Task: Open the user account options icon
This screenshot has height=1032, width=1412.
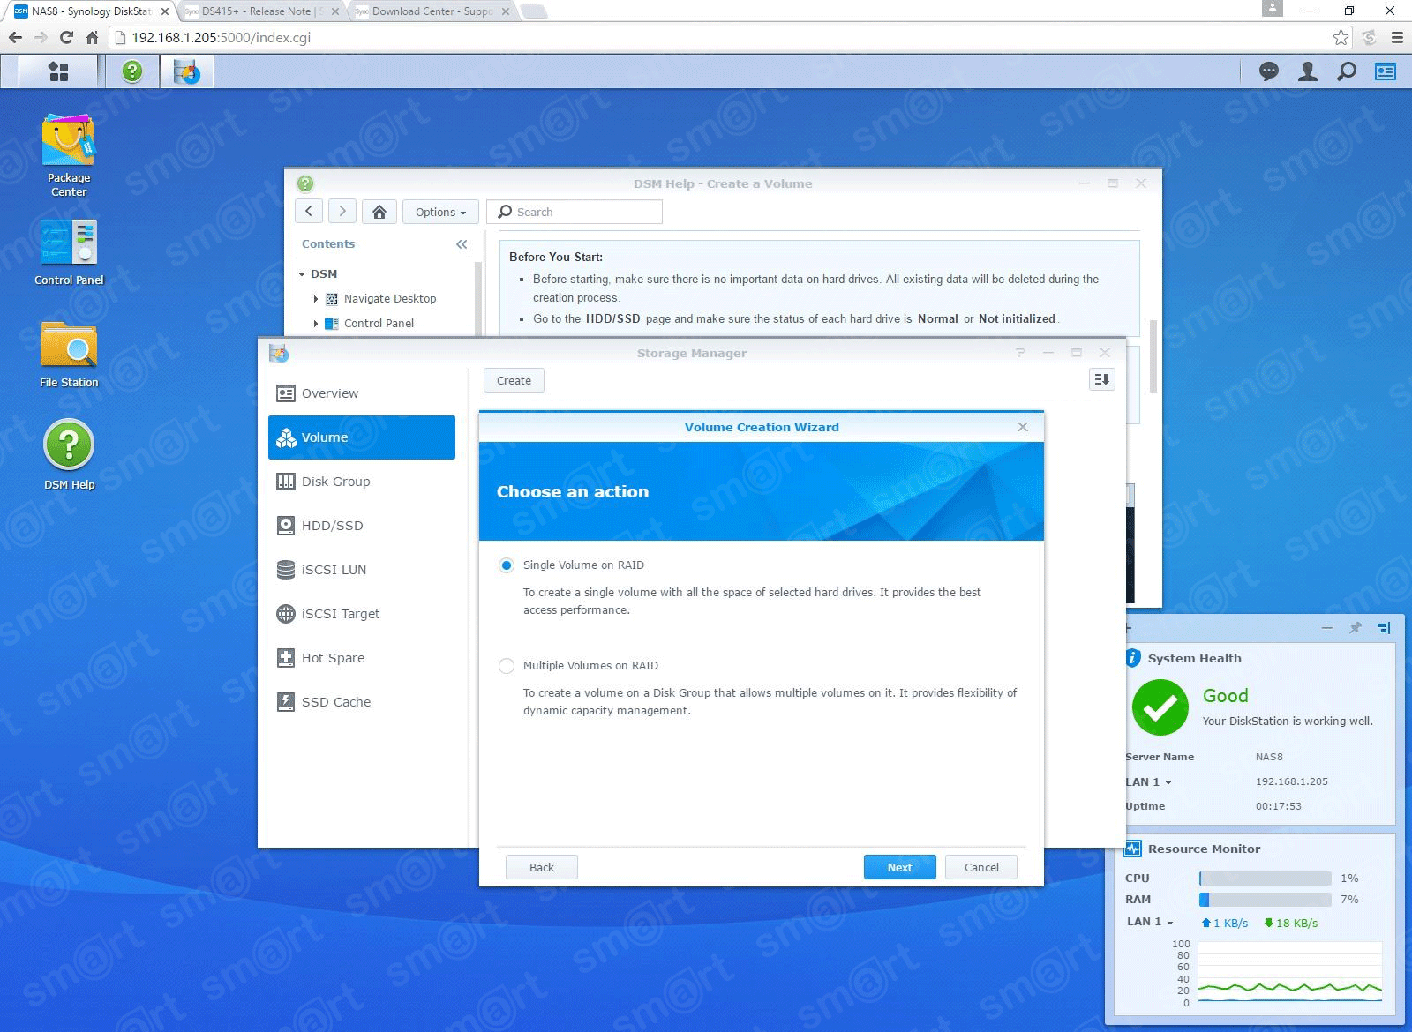Action: [1308, 71]
